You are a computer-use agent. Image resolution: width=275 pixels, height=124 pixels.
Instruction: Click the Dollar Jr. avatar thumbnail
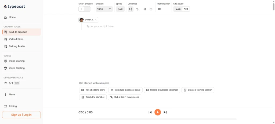81,20
